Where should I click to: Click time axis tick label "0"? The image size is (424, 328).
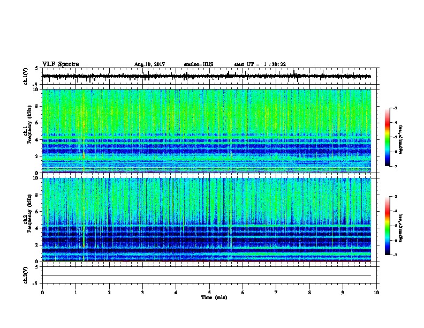coord(42,293)
